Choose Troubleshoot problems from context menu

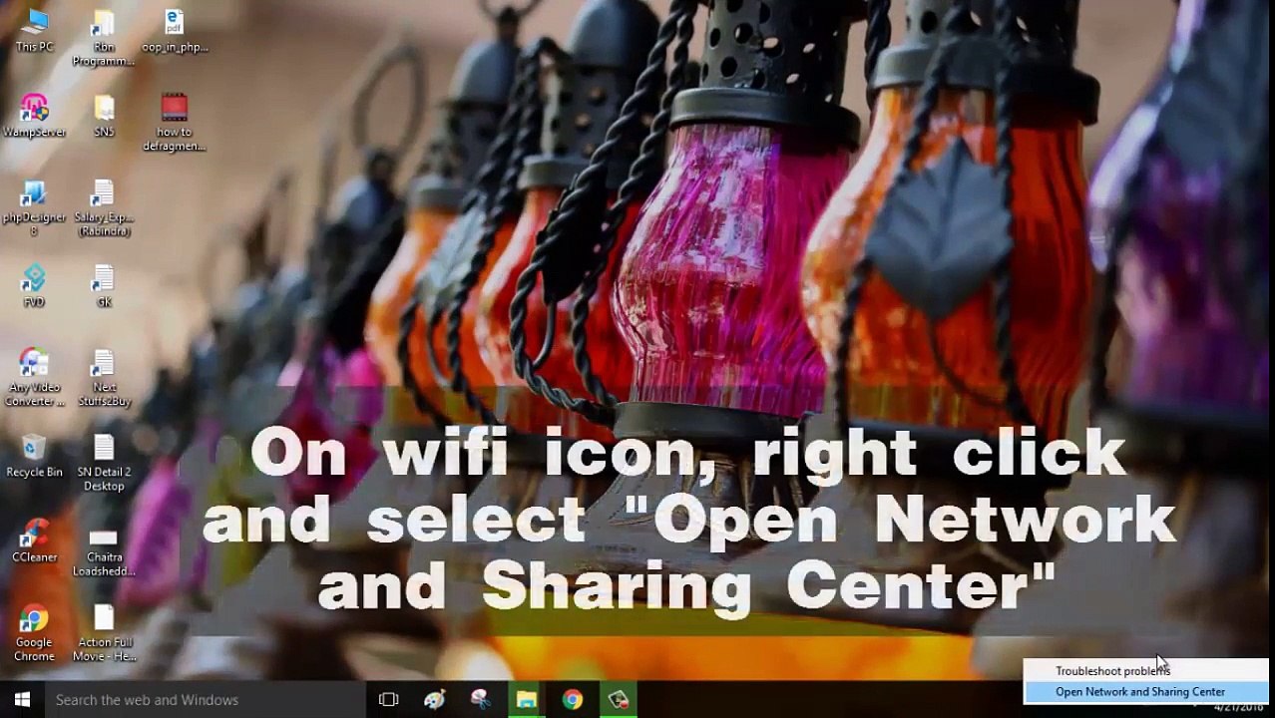click(1146, 671)
